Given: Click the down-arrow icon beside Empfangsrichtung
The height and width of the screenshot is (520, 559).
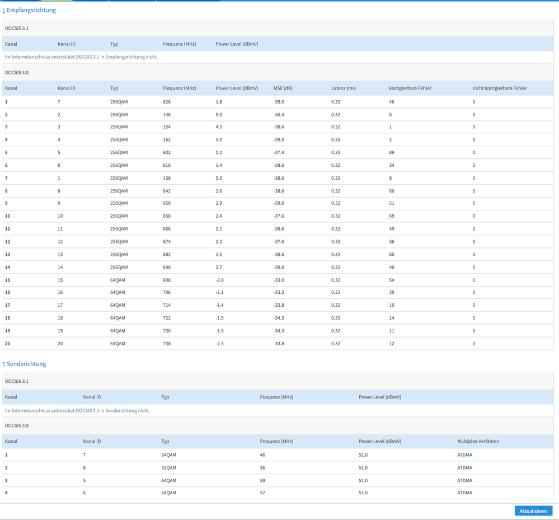Looking at the screenshot, I should [x=4, y=10].
